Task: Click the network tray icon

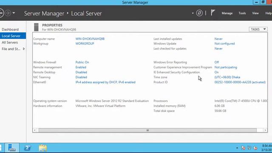Action: 249,148
